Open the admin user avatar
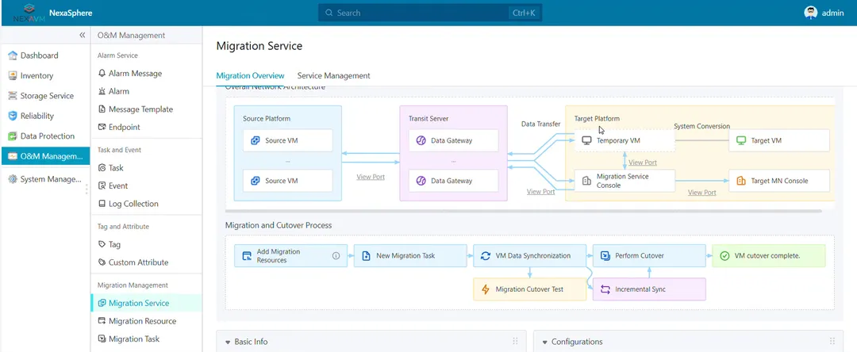857x352 pixels. [x=810, y=13]
